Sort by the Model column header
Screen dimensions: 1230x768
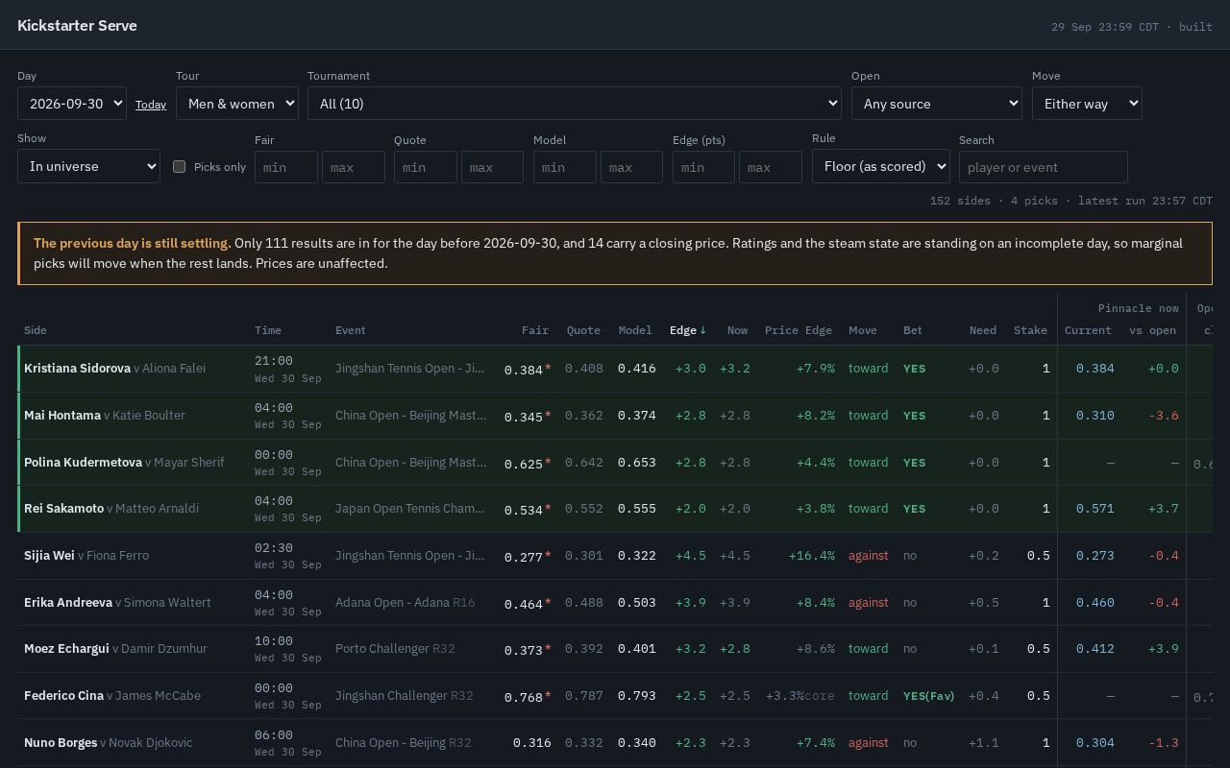[635, 330]
